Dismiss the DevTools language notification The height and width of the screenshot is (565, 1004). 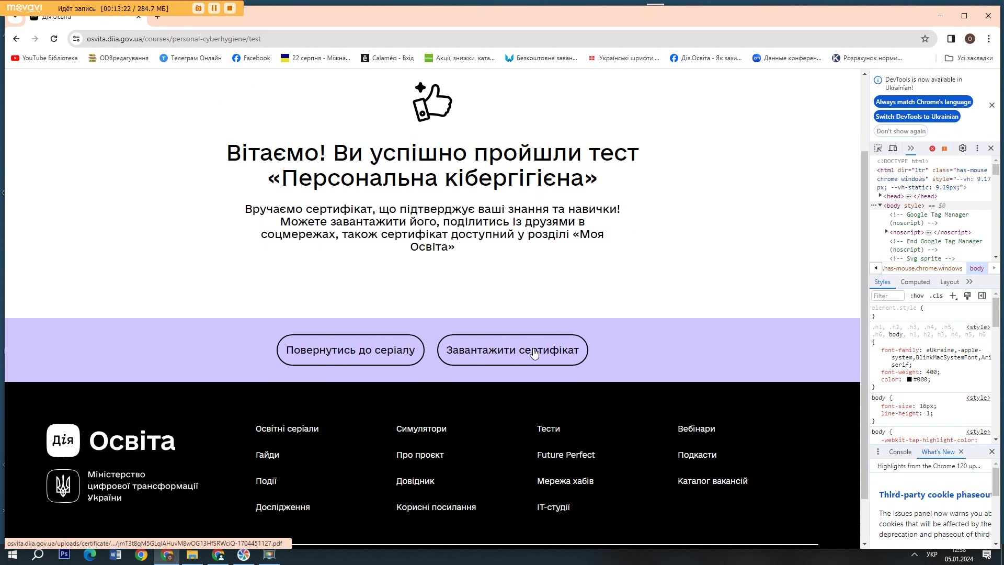(x=992, y=105)
